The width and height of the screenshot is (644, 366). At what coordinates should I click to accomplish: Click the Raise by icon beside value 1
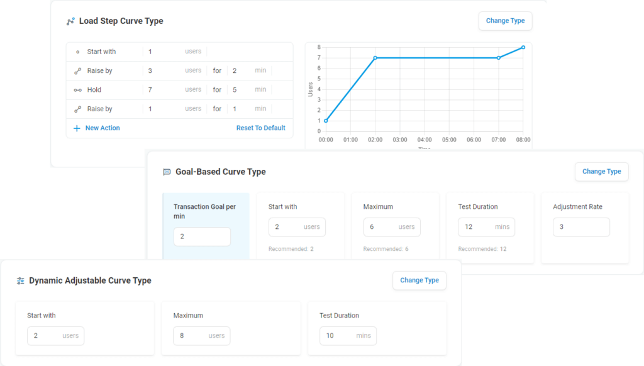click(79, 108)
